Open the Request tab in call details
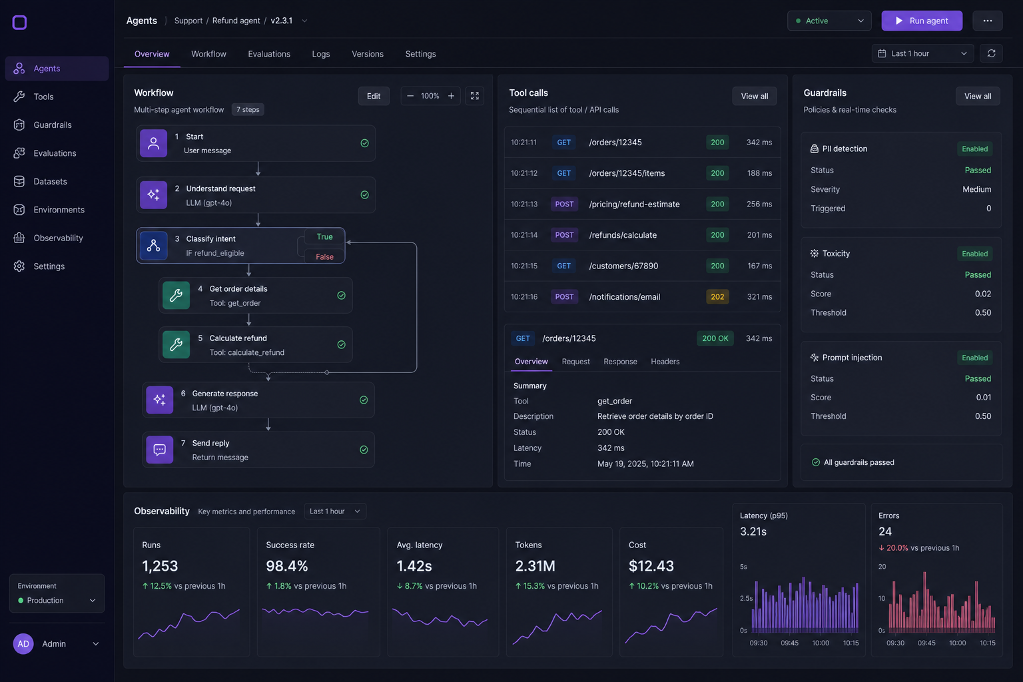Viewport: 1023px width, 682px height. click(x=576, y=362)
